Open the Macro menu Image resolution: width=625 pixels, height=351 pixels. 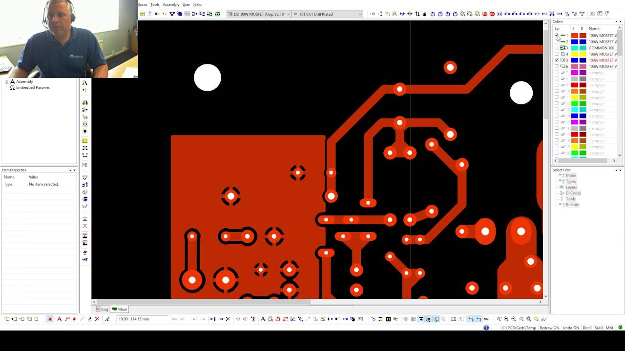pos(143,4)
